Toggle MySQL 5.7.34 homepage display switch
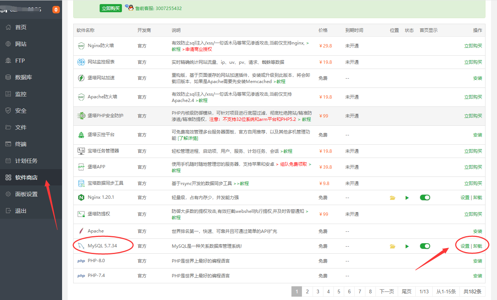 tap(425, 246)
